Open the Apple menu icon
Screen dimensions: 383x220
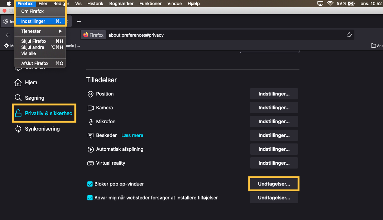coord(9,4)
